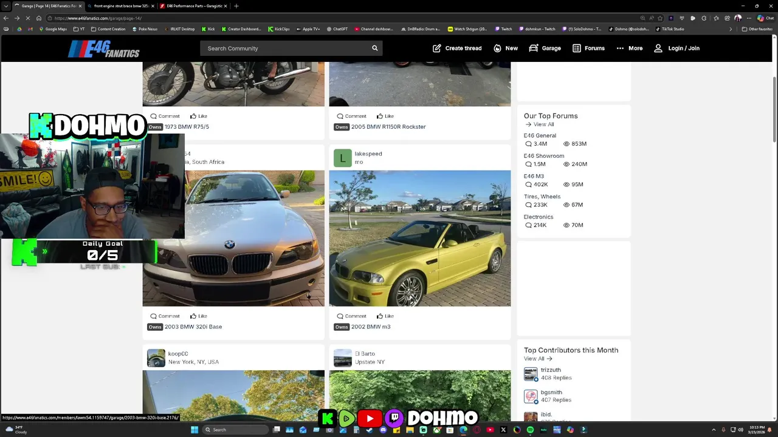
Task: Open new browser tab with plus button
Action: click(236, 6)
